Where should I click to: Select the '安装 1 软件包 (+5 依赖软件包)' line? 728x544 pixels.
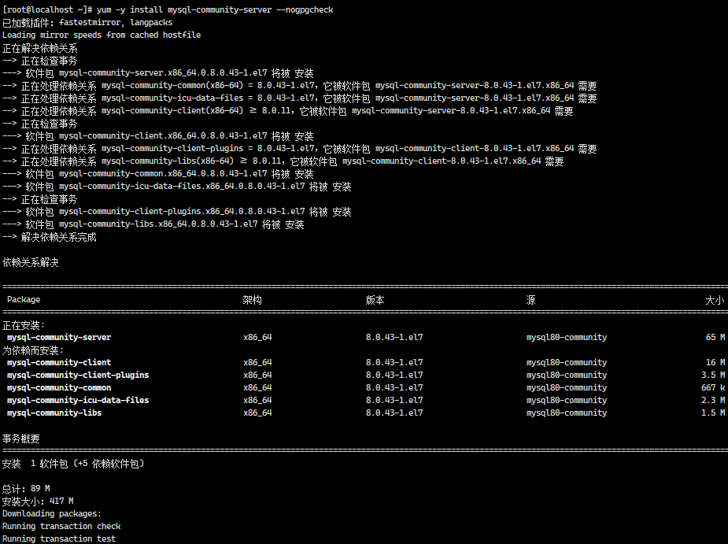point(73,464)
